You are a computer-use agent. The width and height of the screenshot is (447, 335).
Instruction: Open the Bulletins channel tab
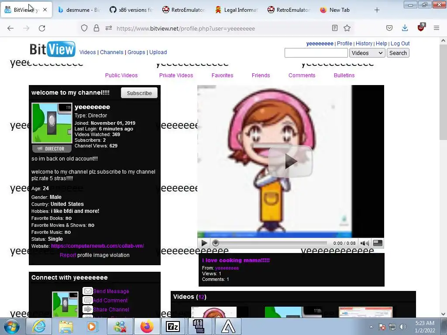coord(344,75)
